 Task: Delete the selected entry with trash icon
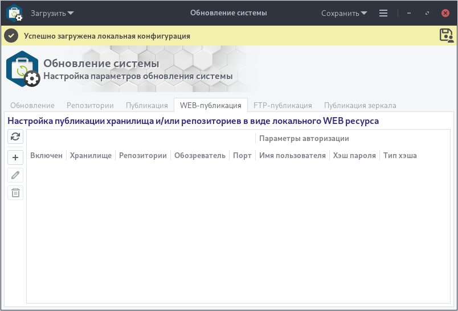(x=15, y=193)
